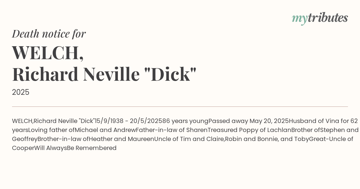Select 'Husband of Vina for 62' text
This screenshot has width=360, height=189.
(323, 121)
